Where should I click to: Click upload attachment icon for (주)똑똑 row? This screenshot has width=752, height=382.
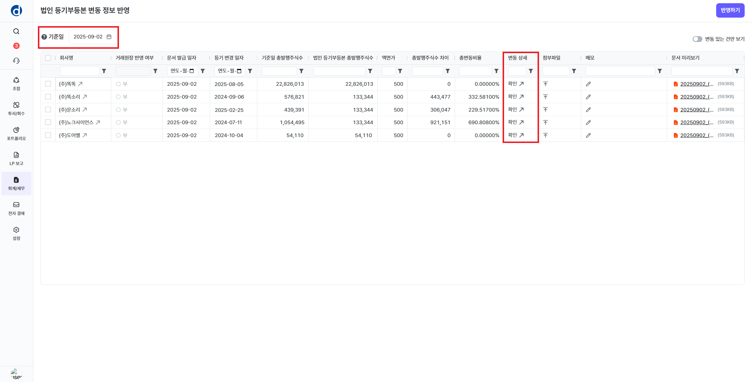tap(545, 84)
